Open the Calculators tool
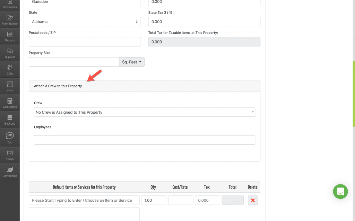Screen dimensions: 355x221 pyautogui.click(x=10, y=103)
